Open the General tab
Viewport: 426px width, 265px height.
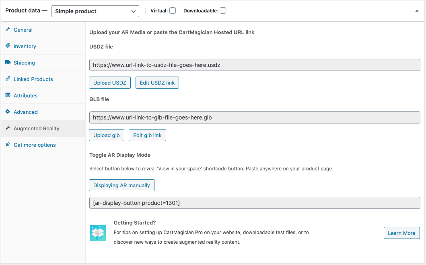[43, 30]
